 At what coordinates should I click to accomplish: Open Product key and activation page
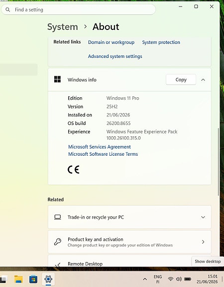click(129, 242)
